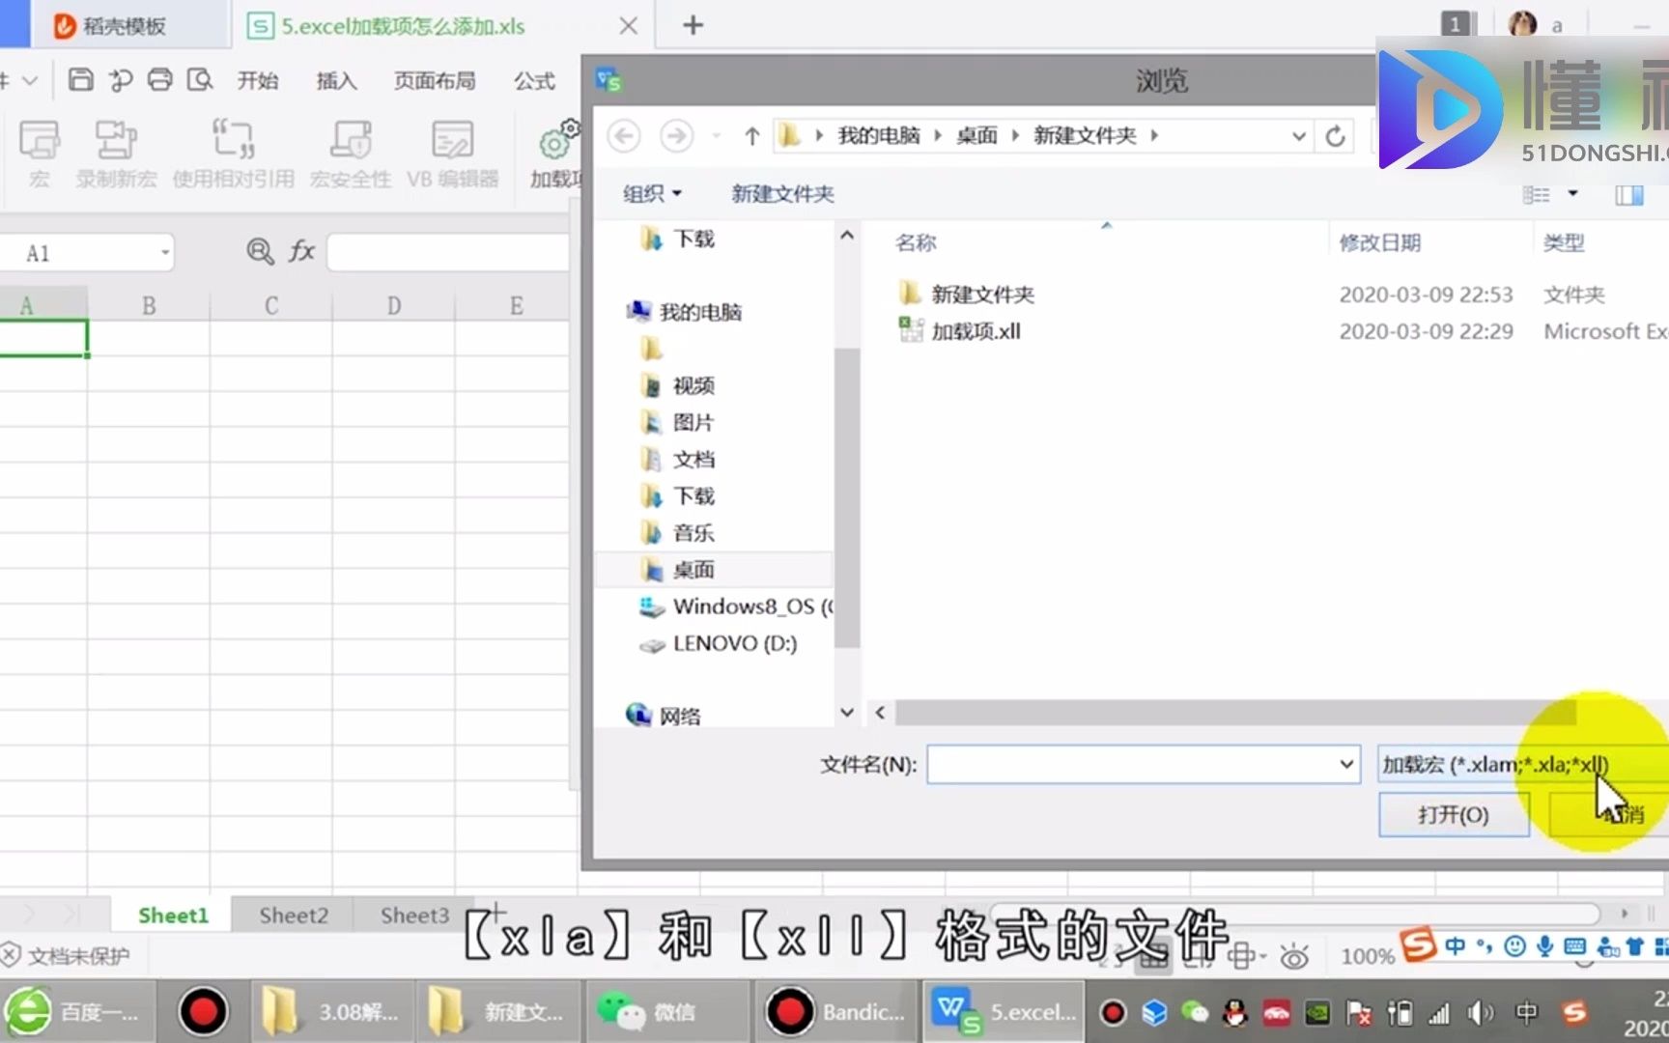Select 网络 in the navigation tree

click(680, 716)
